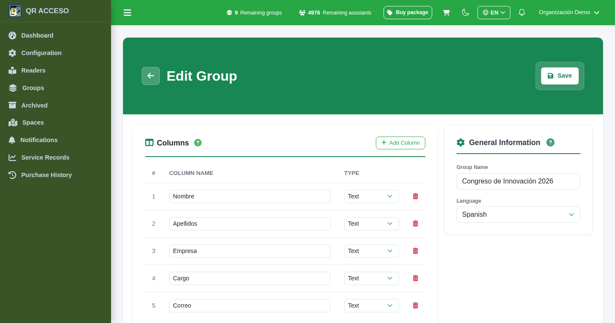Click the Dashboard sidebar icon
Viewport: 615px width, 323px height.
12,35
